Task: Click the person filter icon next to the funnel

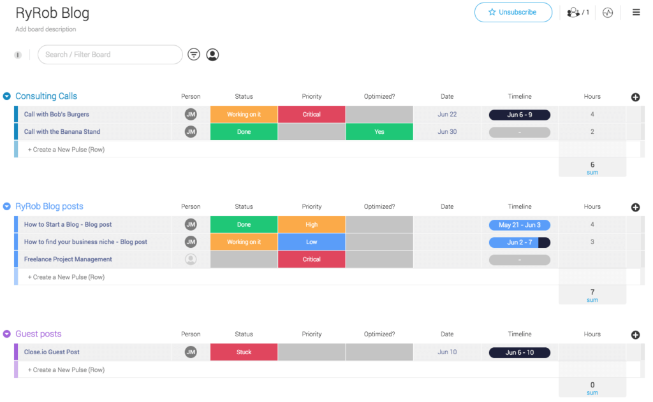Action: tap(212, 54)
